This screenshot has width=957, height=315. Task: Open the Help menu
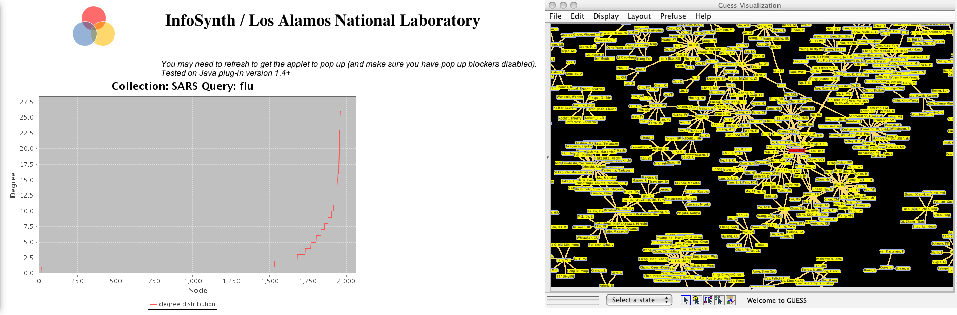pos(703,16)
